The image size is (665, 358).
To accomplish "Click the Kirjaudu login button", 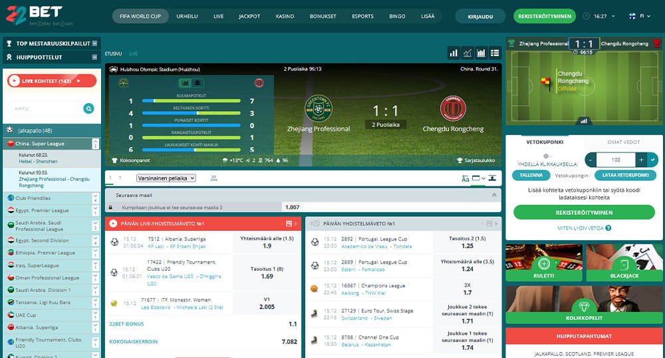I will tap(480, 17).
